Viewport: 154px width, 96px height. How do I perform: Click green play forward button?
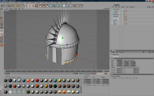86,73
